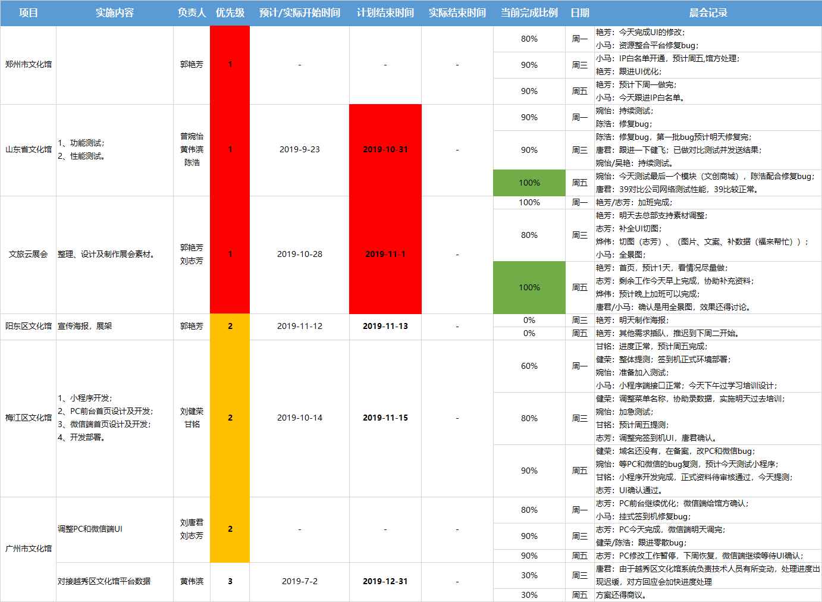
Task: Click the 阳东区文化馆 project cell
Action: pyautogui.click(x=28, y=327)
